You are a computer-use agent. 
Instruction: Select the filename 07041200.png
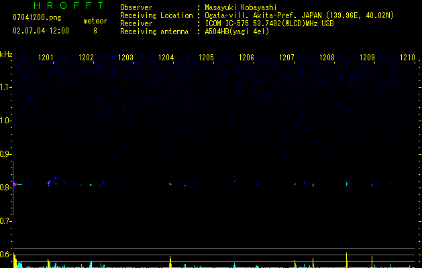coord(37,18)
